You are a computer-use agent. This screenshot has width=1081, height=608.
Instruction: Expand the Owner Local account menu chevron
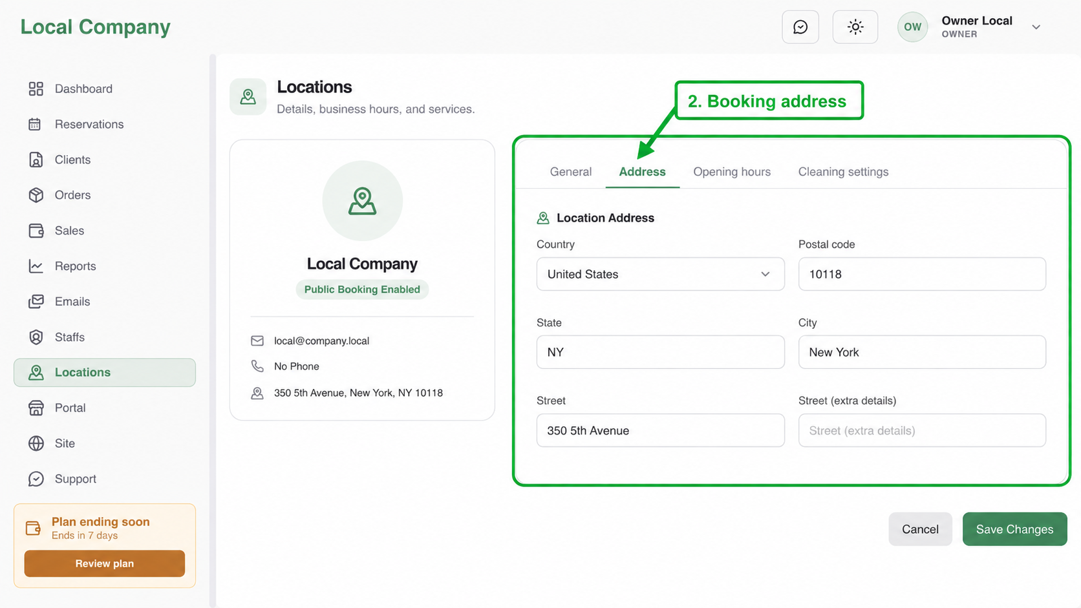click(x=1036, y=27)
